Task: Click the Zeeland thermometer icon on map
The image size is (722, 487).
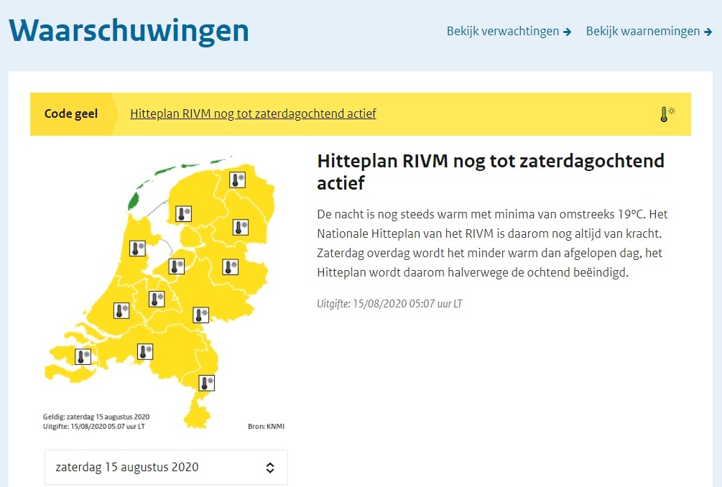Action: [x=84, y=356]
